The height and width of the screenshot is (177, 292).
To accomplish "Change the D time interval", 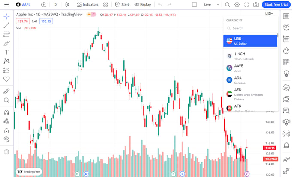I will tap(55, 5).
